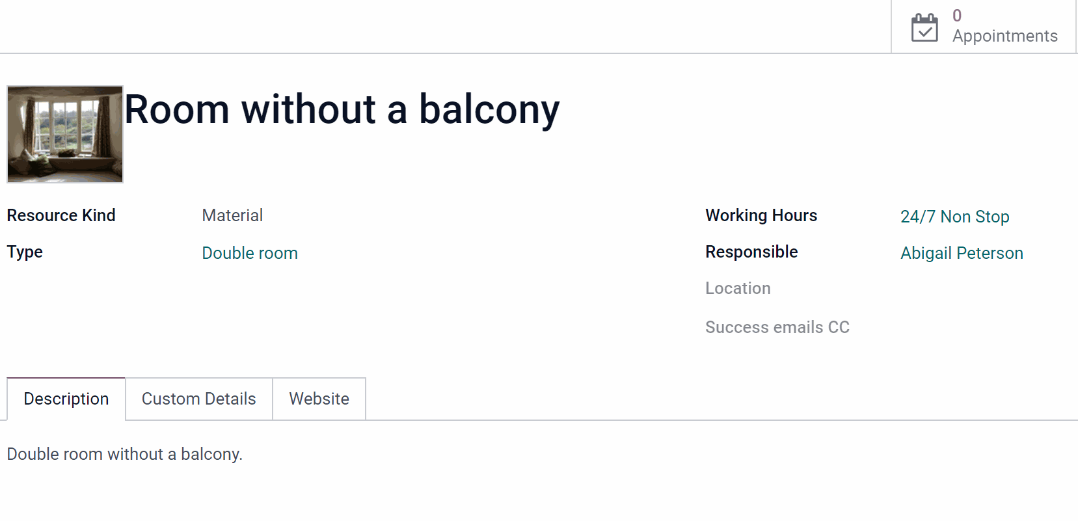Open the 0 Appointments stat button

pos(984,27)
